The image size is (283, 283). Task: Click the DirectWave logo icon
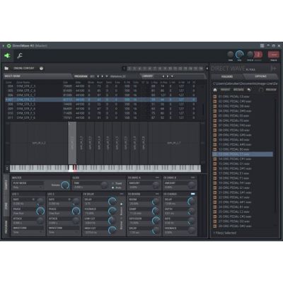[273, 69]
